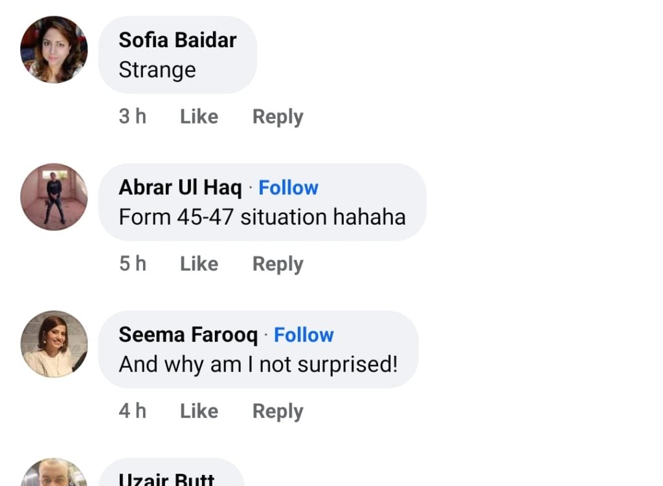
Task: Click the 5 h timestamp
Action: tap(133, 264)
